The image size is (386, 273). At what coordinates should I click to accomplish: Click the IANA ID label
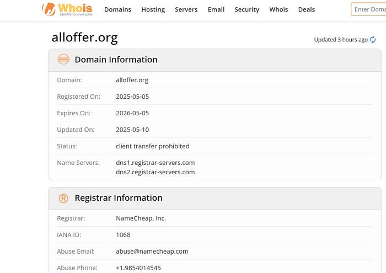[x=69, y=235]
